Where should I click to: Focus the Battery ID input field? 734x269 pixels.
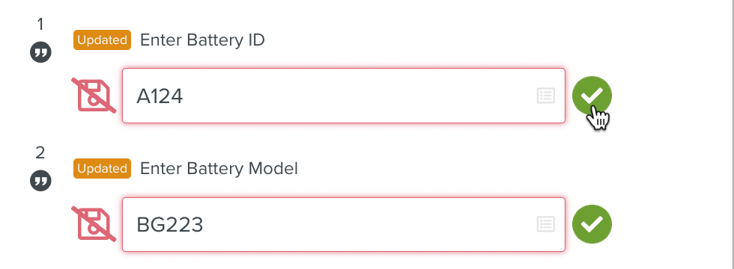pyautogui.click(x=344, y=96)
